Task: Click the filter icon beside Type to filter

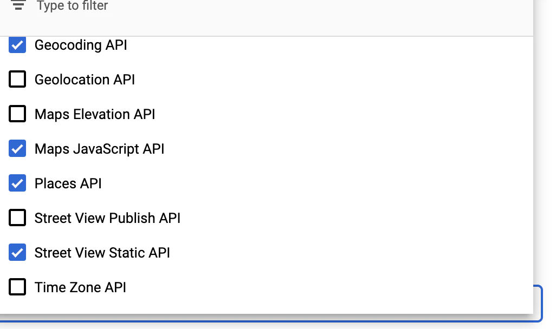Action: click(18, 5)
